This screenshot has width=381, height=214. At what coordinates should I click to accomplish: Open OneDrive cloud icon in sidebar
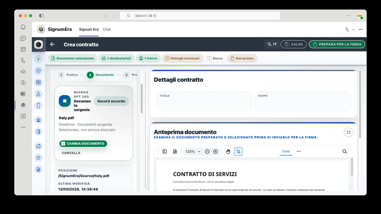[23, 72]
